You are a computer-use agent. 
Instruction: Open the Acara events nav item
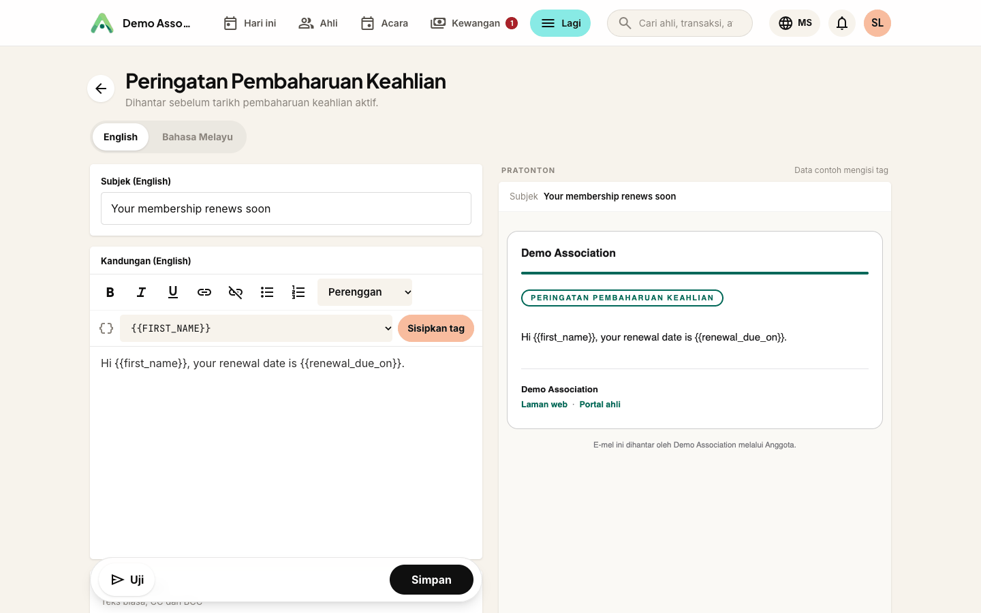click(x=384, y=23)
